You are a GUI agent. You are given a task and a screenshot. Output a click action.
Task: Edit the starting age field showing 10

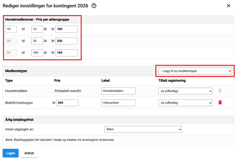coord(11,29)
